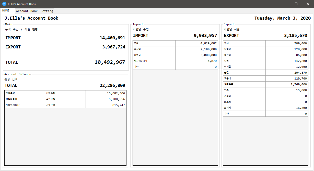Click the 생활용품 expense row label

[244, 84]
